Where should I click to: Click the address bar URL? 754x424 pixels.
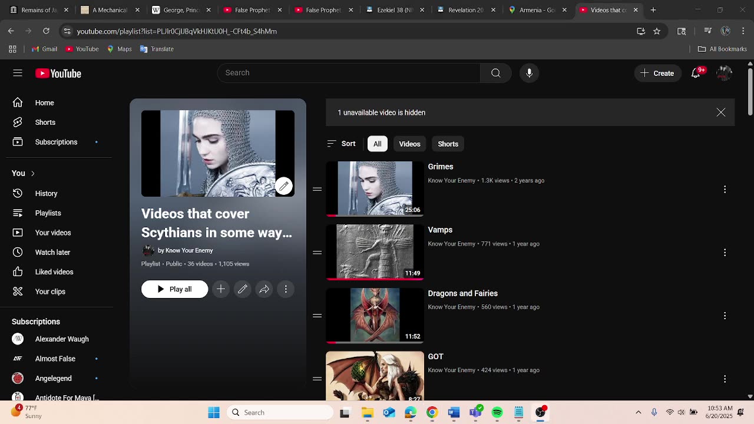[177, 31]
